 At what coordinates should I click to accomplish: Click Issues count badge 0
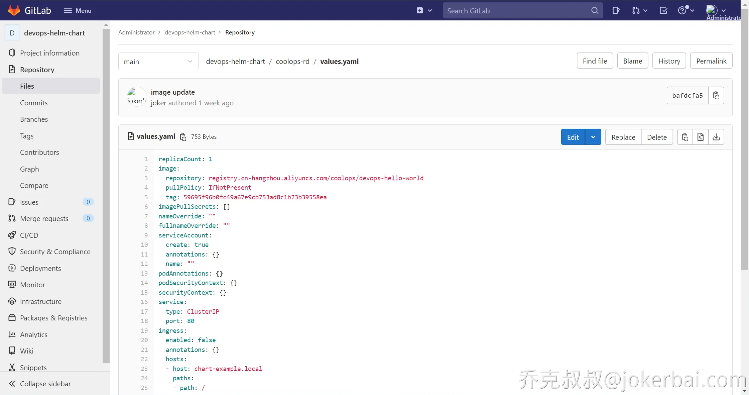pyautogui.click(x=88, y=202)
